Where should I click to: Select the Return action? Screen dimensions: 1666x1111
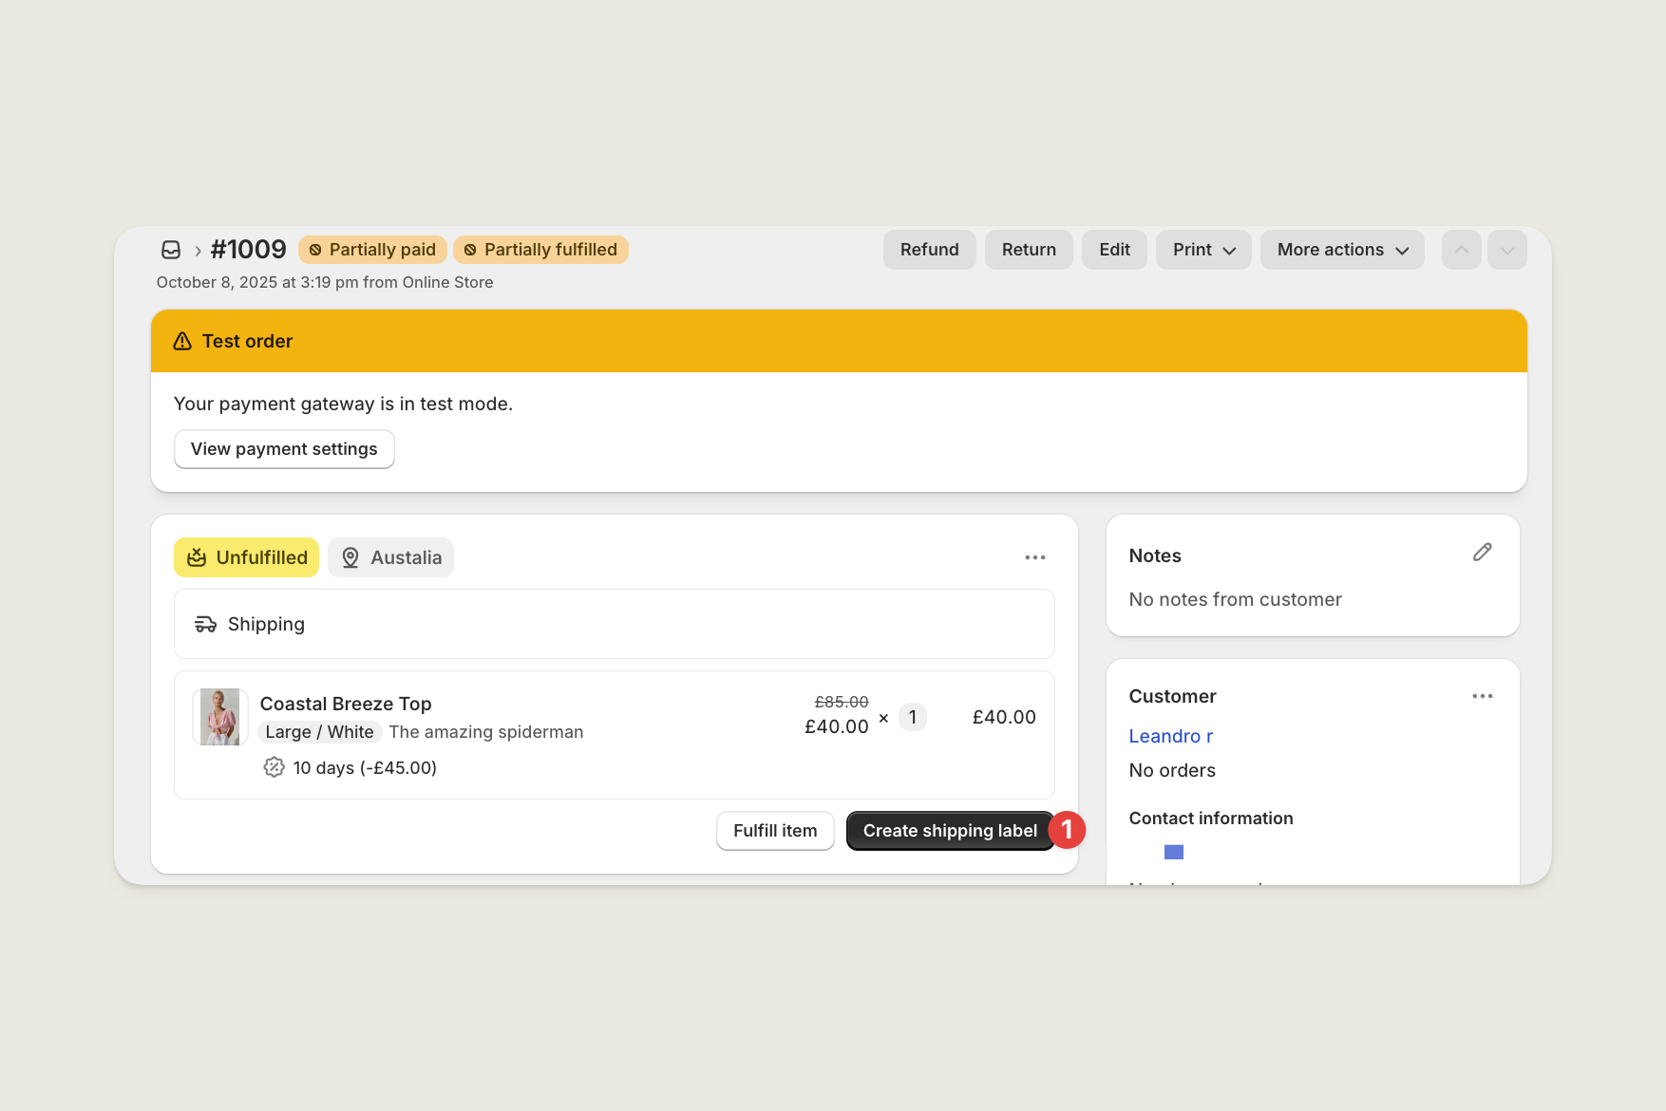coord(1029,249)
